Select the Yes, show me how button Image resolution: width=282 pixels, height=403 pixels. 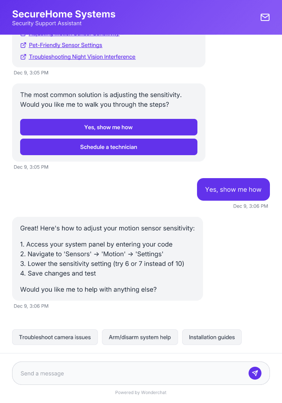tap(108, 127)
